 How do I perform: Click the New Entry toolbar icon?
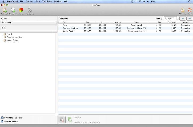coord(13,11)
